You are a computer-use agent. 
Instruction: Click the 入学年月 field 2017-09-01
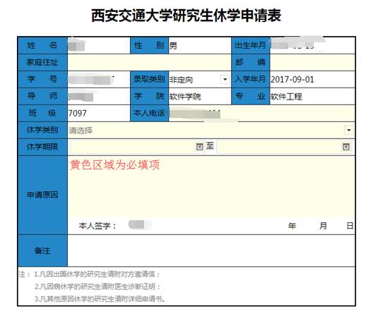pyautogui.click(x=312, y=79)
